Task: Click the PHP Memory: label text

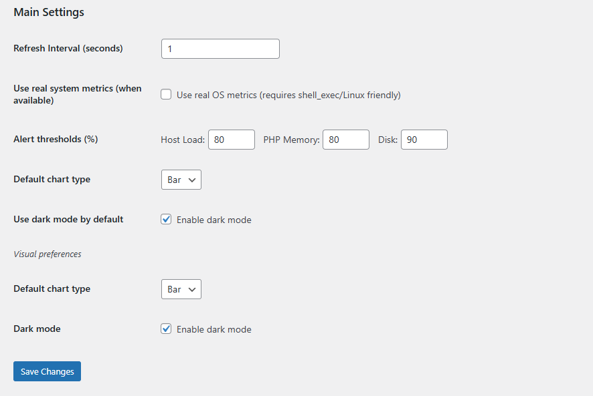Action: pos(292,140)
